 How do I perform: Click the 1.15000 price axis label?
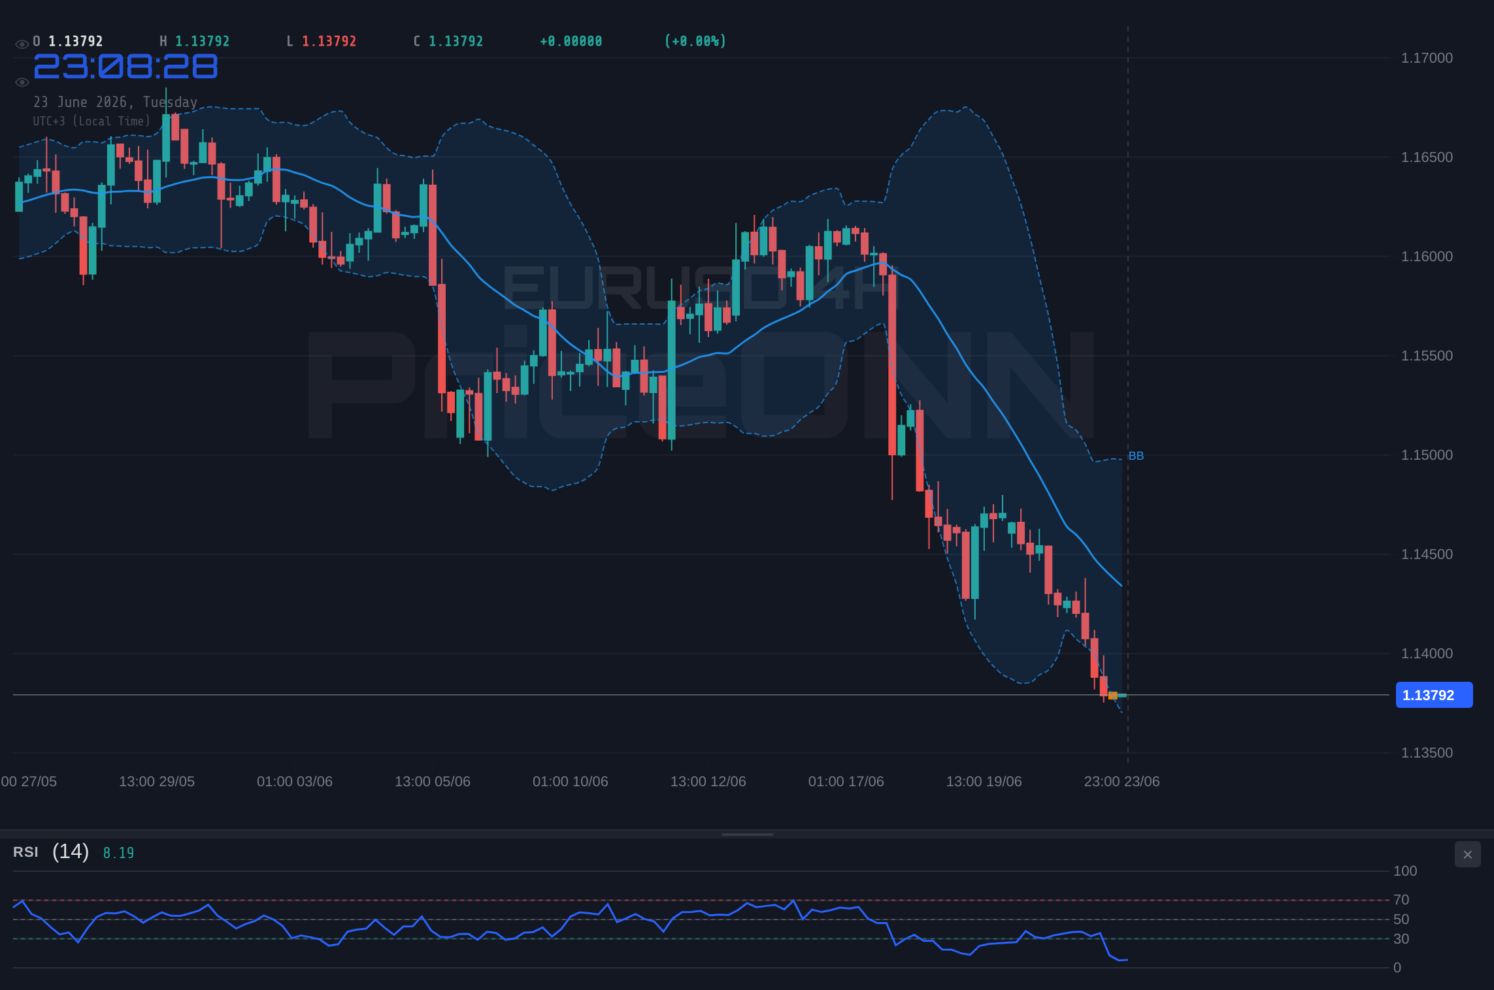pos(1427,455)
